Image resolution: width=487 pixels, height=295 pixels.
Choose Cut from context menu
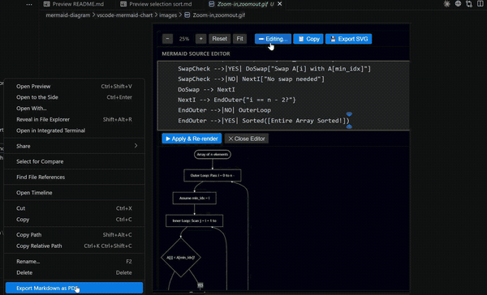click(x=74, y=208)
